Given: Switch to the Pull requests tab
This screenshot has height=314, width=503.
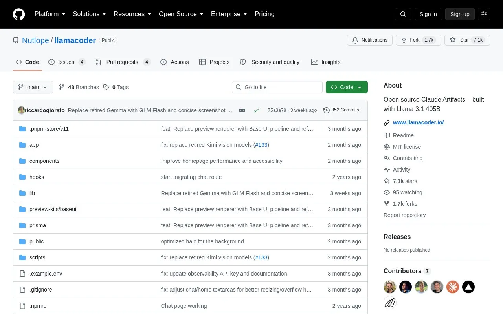Looking at the screenshot, I should click(x=123, y=62).
